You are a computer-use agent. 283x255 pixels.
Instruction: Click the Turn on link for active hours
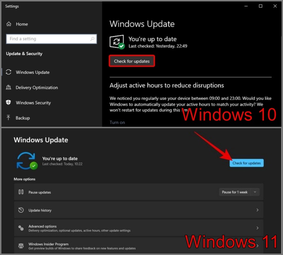(x=117, y=122)
